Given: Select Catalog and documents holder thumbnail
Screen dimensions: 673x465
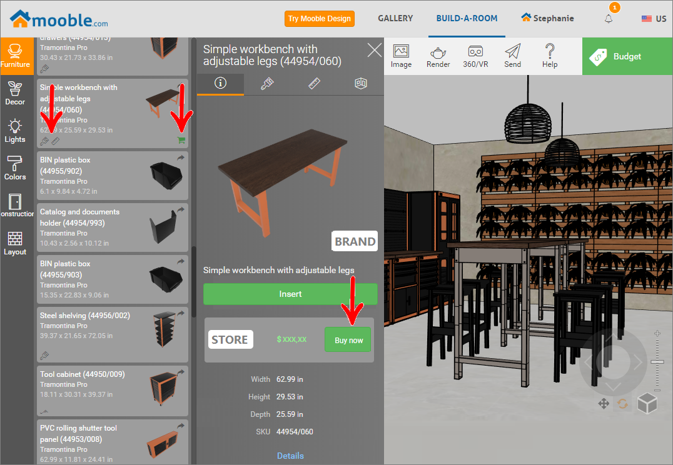Looking at the screenshot, I should [163, 228].
